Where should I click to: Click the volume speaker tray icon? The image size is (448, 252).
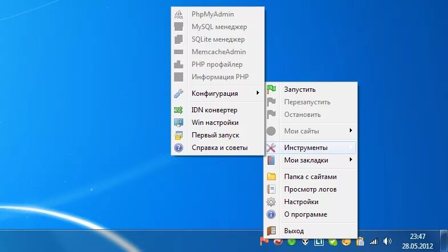tap(387, 241)
